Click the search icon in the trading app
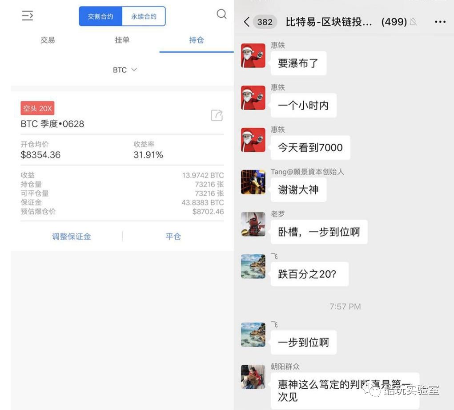This screenshot has width=454, height=410. pos(221,14)
